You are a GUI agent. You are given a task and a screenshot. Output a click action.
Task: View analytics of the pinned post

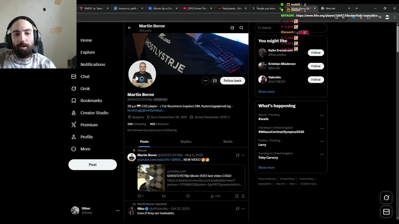coord(215,196)
